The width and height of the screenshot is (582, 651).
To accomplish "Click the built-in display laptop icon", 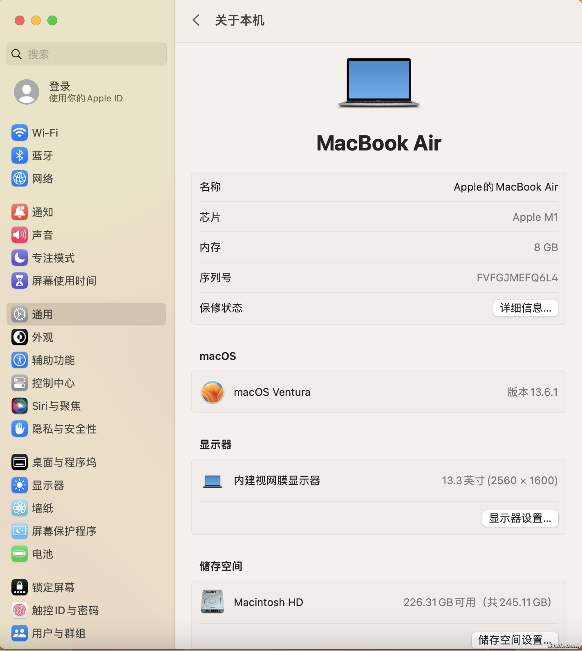I will (213, 481).
